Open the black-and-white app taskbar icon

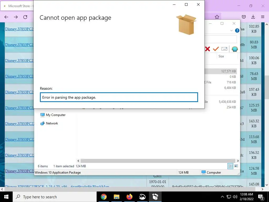tap(142, 197)
